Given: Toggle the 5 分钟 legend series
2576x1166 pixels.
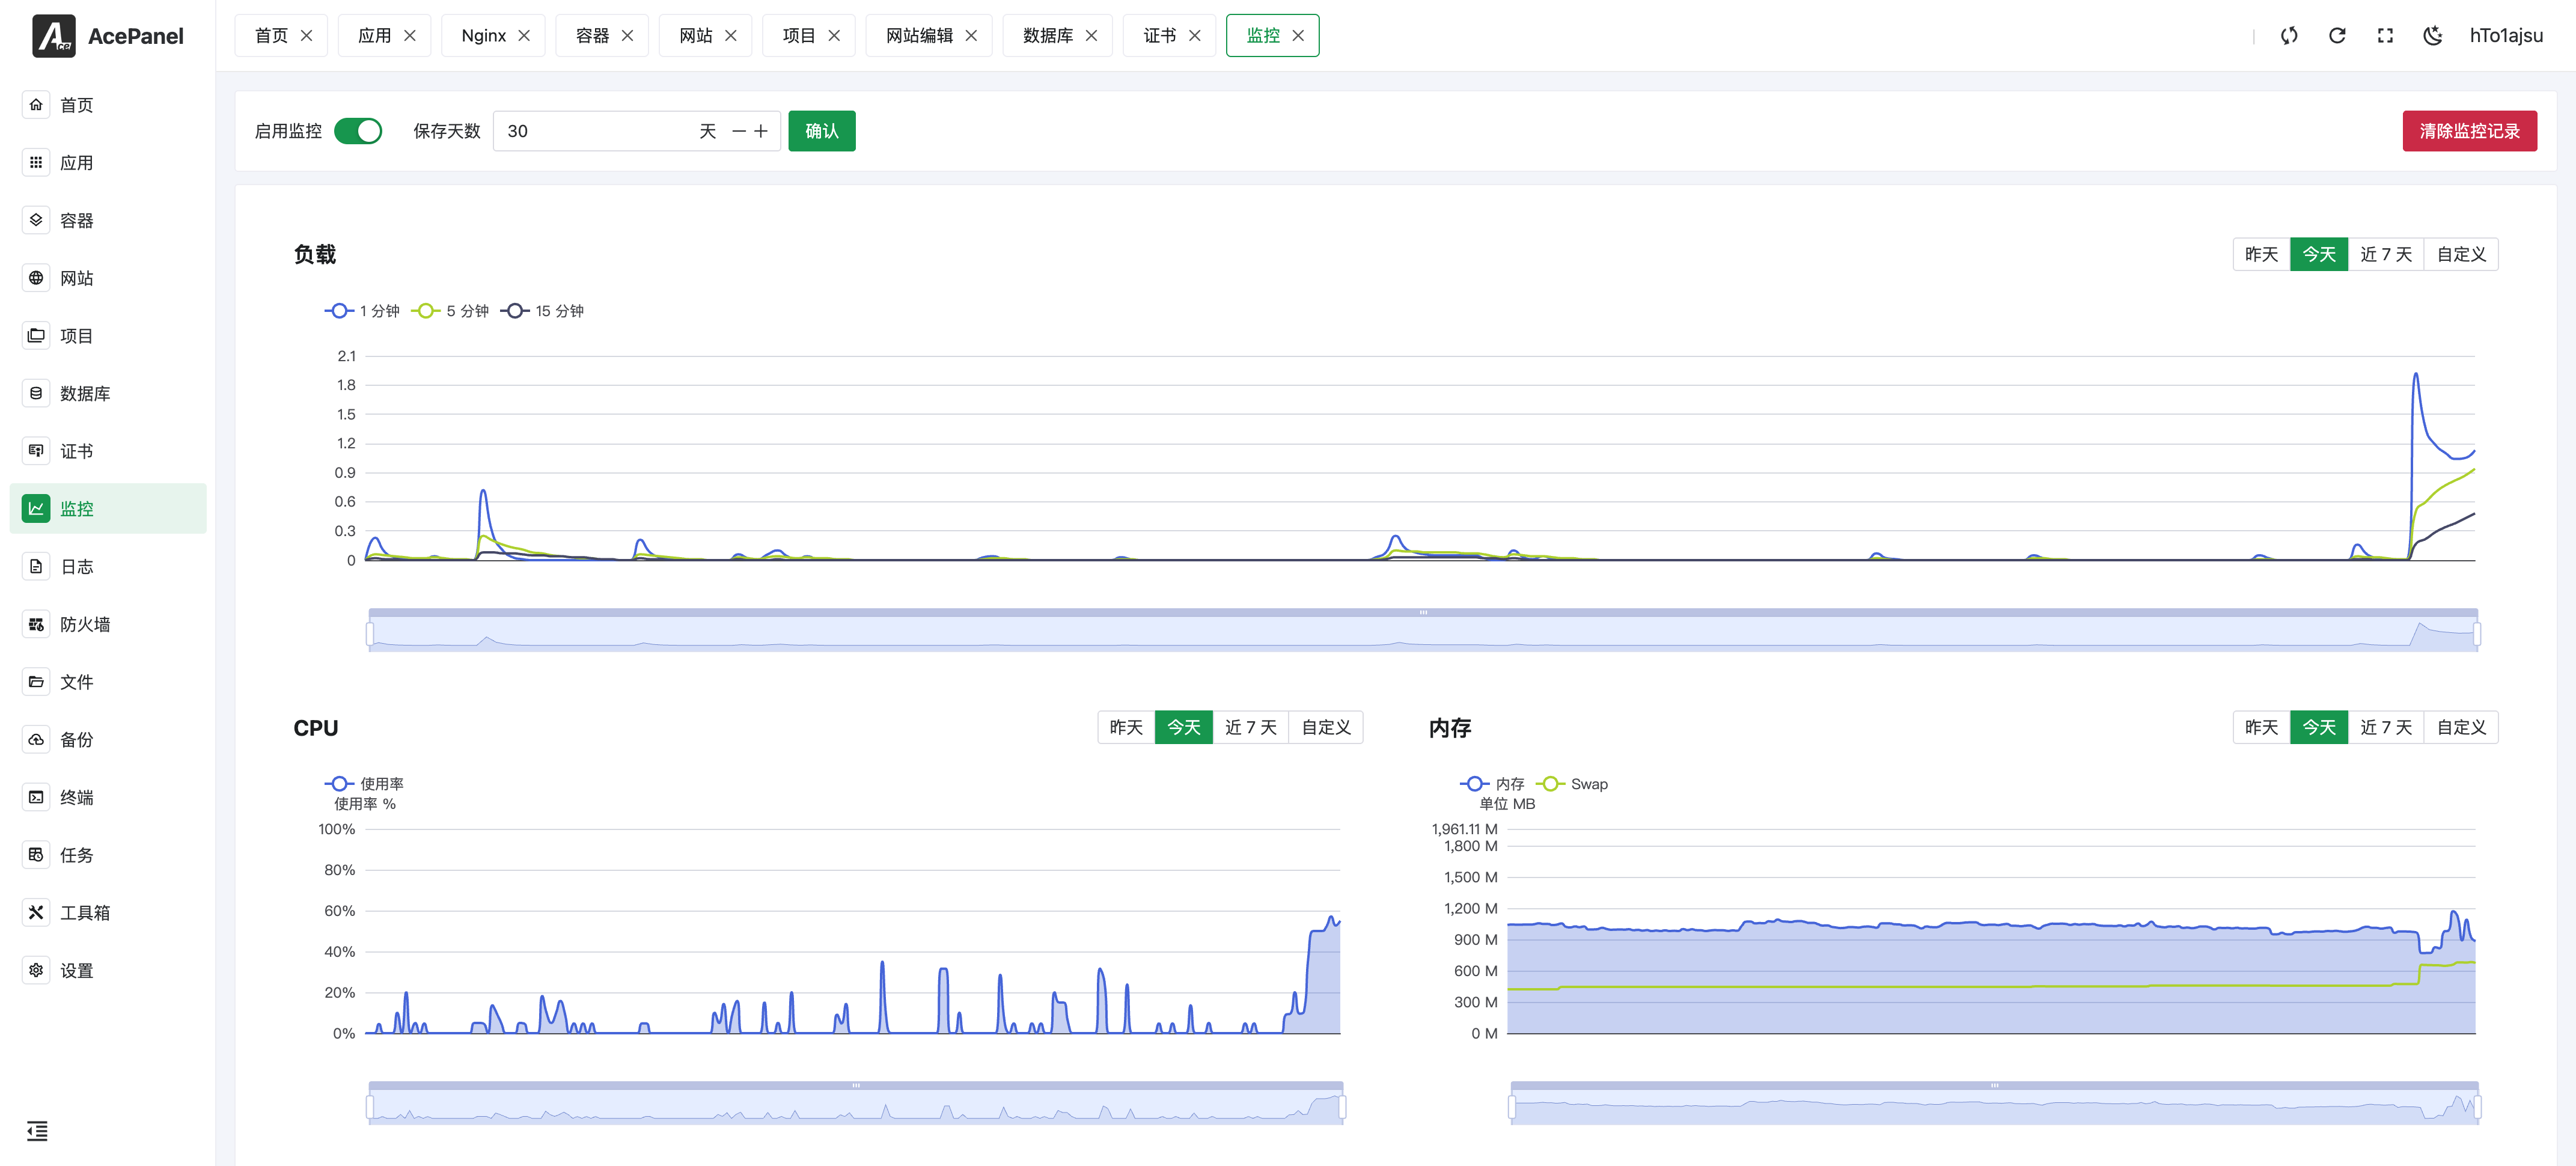Looking at the screenshot, I should [450, 311].
